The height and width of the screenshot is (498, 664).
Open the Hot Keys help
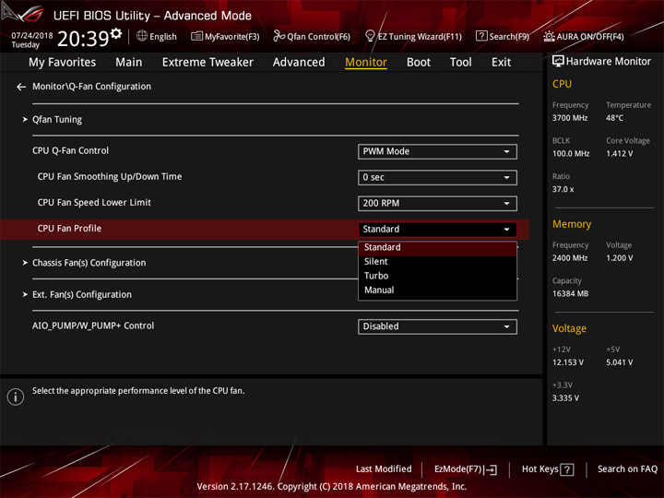(548, 469)
